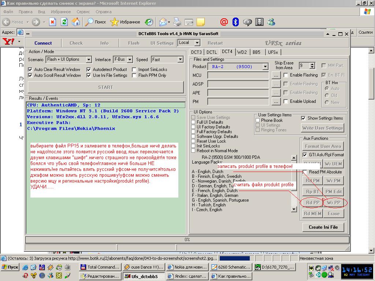Open 'Nokia для нови...' taskbar button
This screenshot has height=281, width=375.
click(187, 267)
